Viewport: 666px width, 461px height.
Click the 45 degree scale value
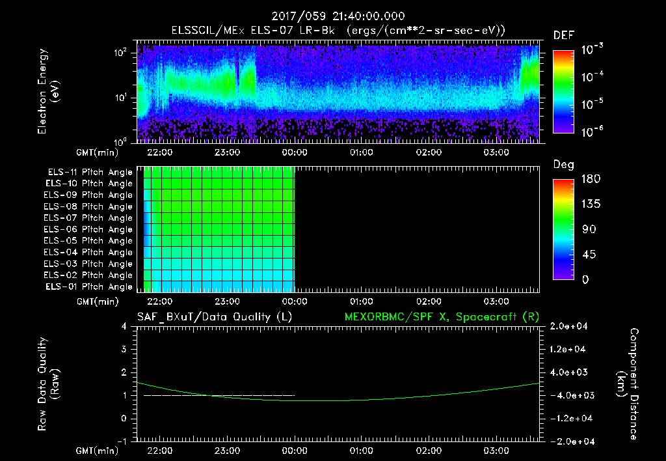(x=589, y=255)
